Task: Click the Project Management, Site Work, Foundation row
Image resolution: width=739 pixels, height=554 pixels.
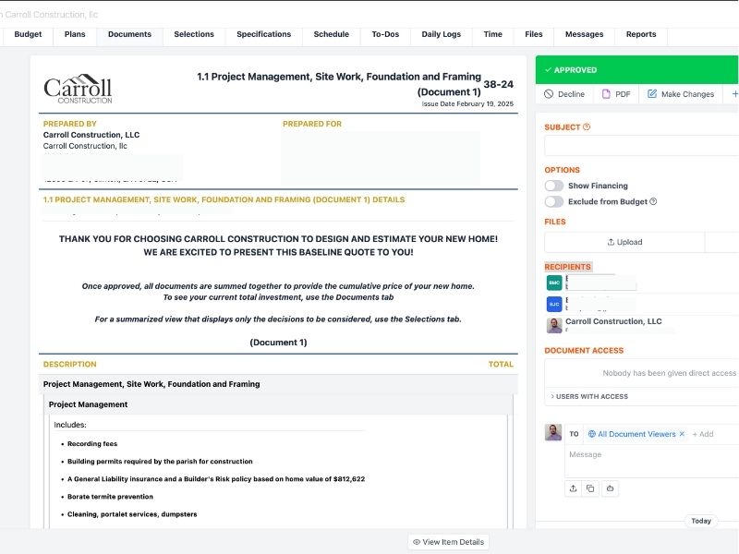Action: tap(279, 384)
